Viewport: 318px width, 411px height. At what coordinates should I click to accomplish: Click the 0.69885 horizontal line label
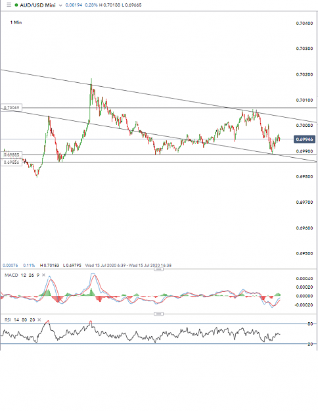coord(12,155)
